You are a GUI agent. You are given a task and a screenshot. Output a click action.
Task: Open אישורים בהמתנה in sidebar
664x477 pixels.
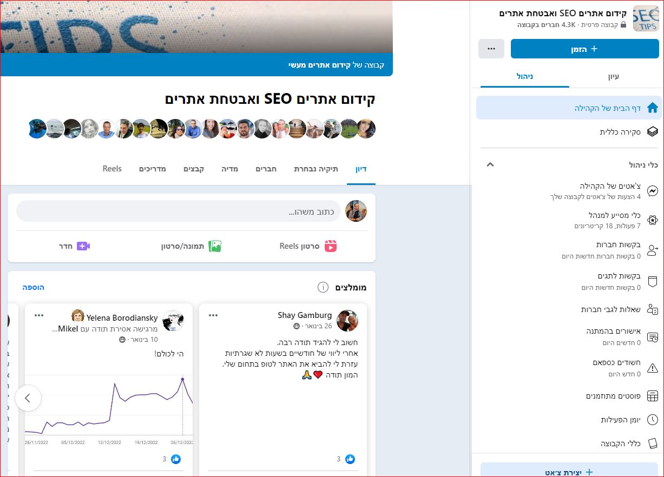click(x=569, y=337)
